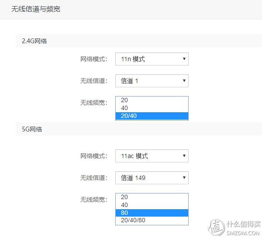The height and width of the screenshot is (238, 262).
Task: Click the 无线信道与频宽 page title
Action: click(36, 9)
